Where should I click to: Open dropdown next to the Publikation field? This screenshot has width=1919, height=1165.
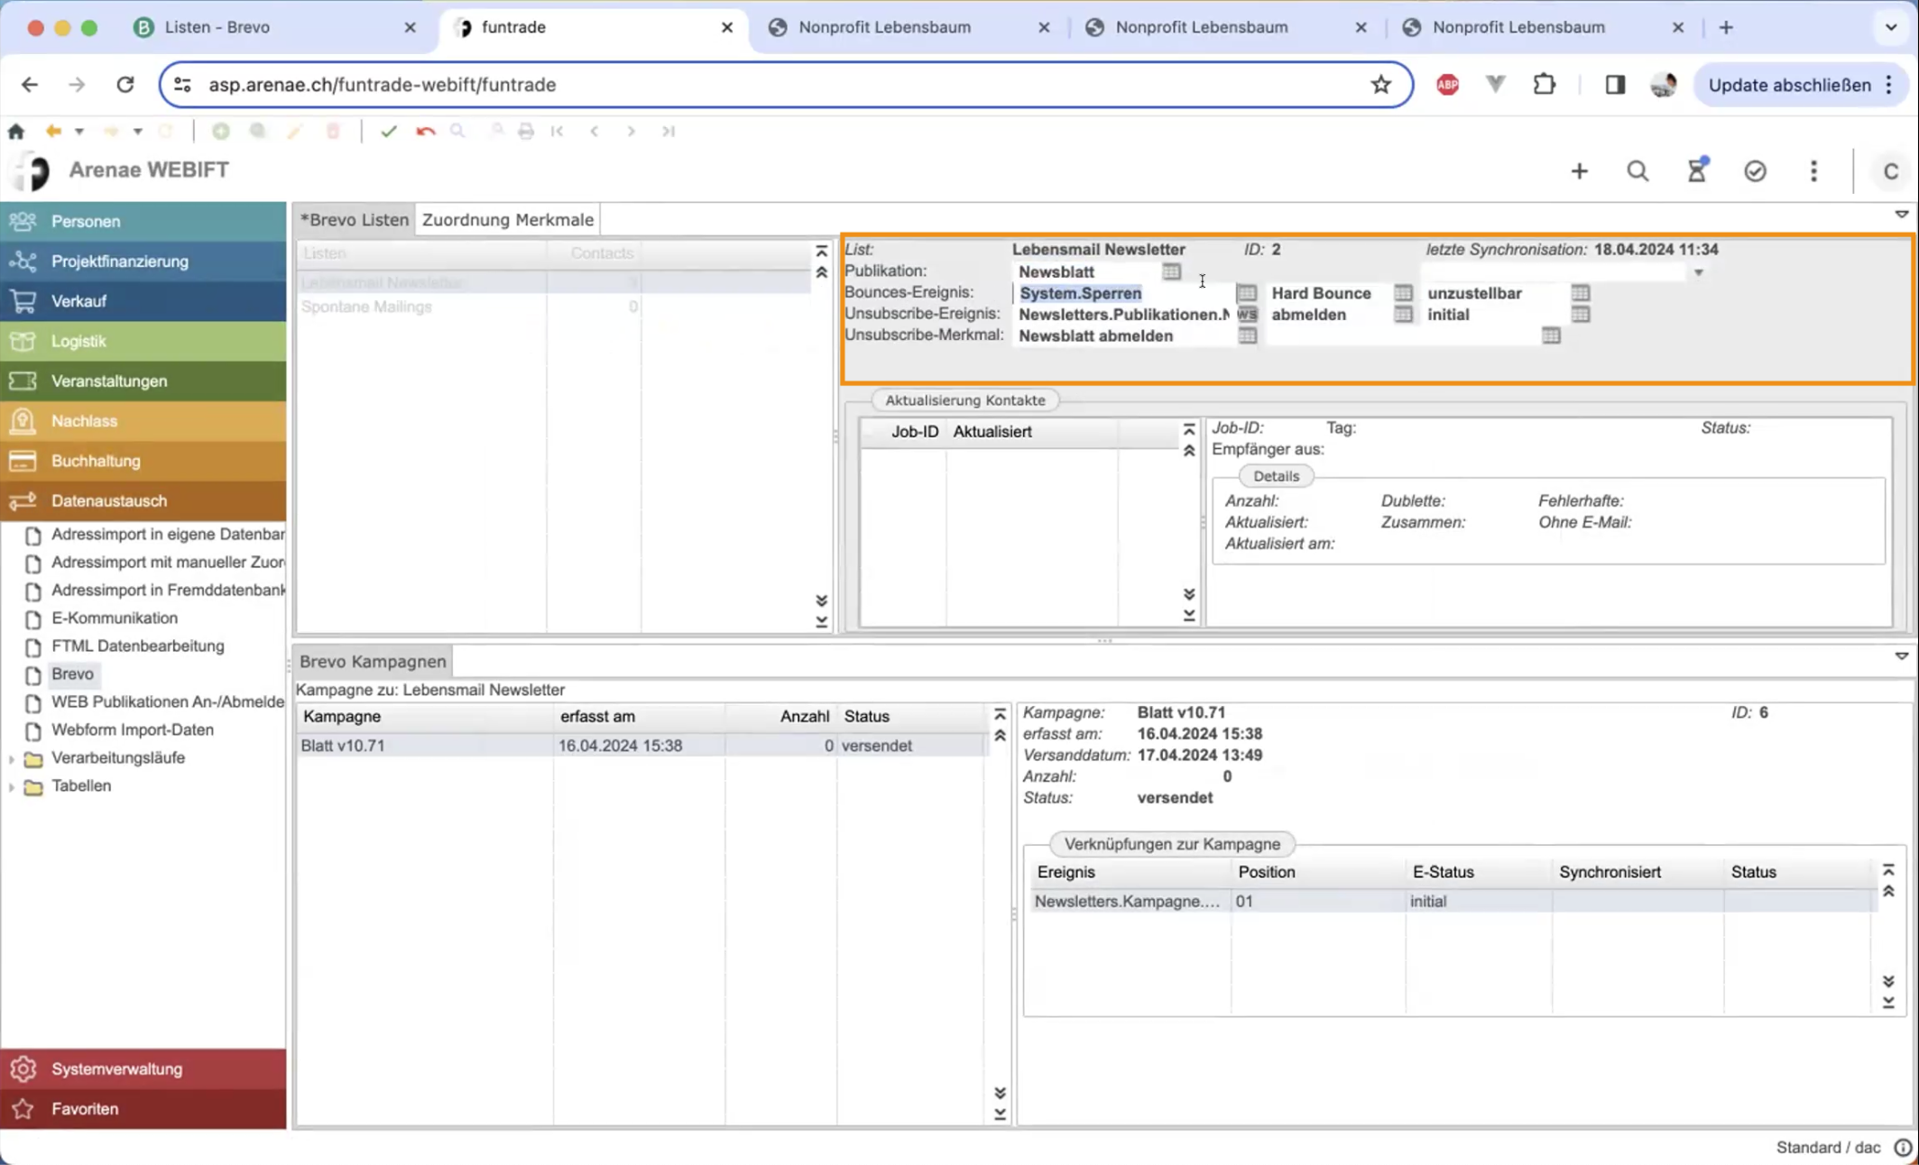1698,272
